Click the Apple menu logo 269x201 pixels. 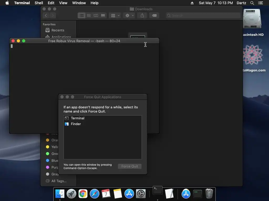[x=7, y=3]
